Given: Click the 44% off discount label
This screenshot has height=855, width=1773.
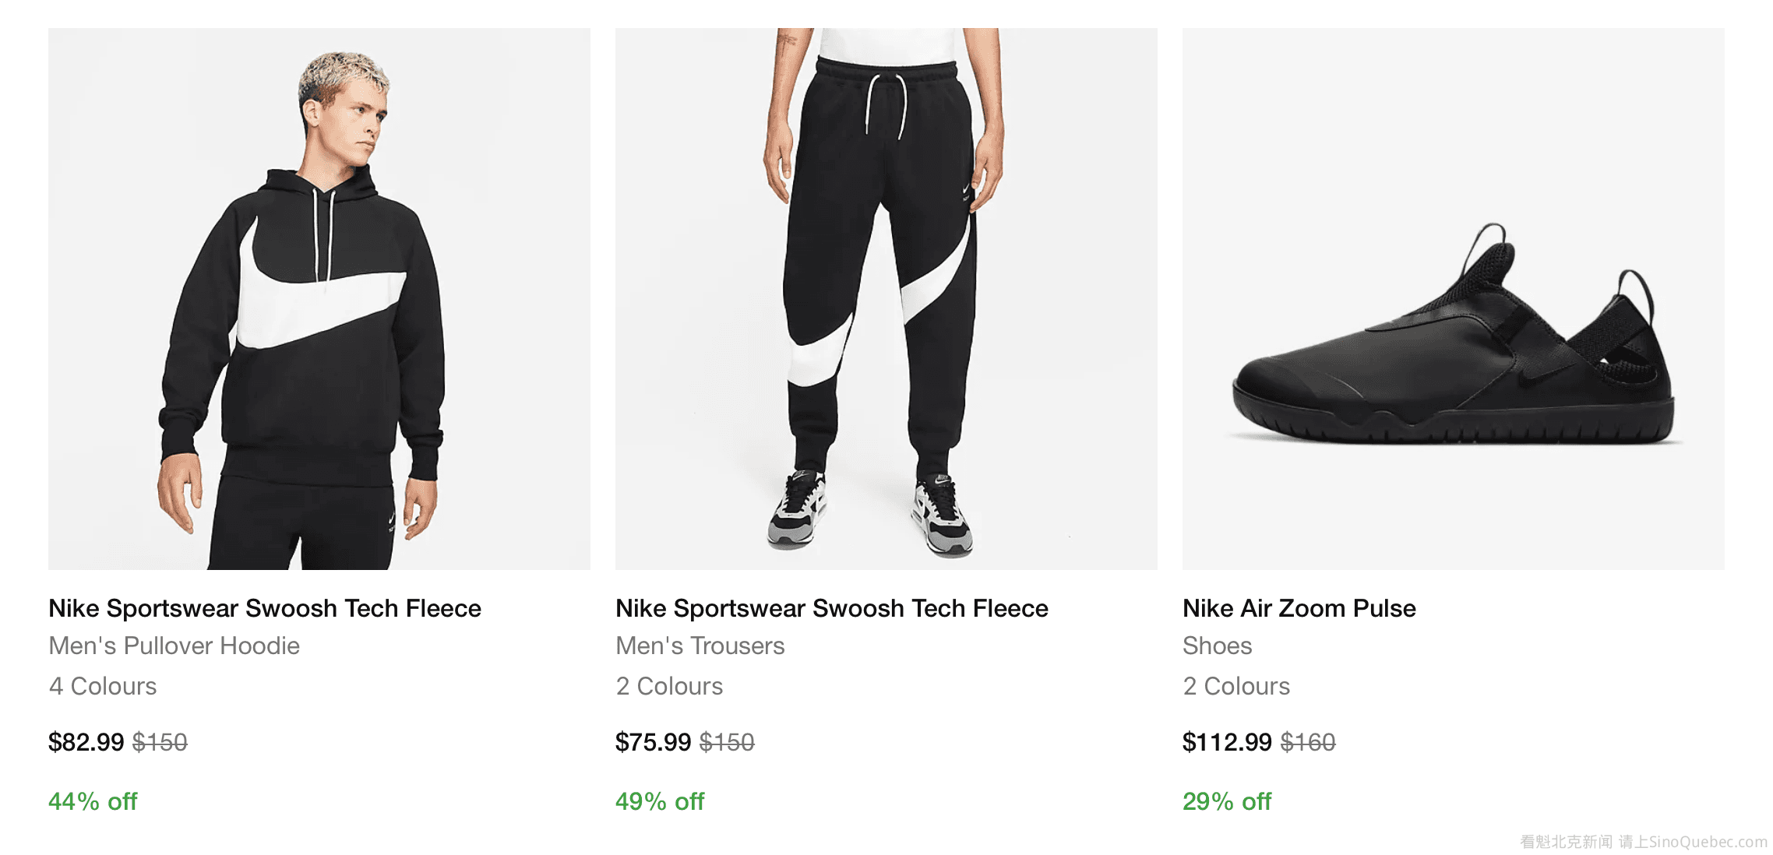Looking at the screenshot, I should (93, 801).
